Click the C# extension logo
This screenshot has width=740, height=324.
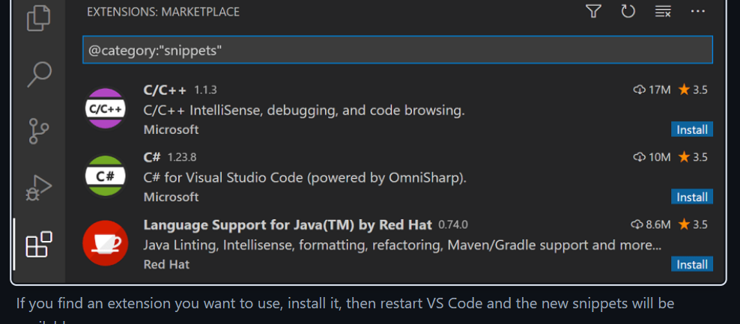pyautogui.click(x=106, y=177)
